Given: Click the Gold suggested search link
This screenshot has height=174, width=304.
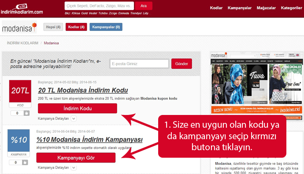Looking at the screenshot, I should pos(84,13).
